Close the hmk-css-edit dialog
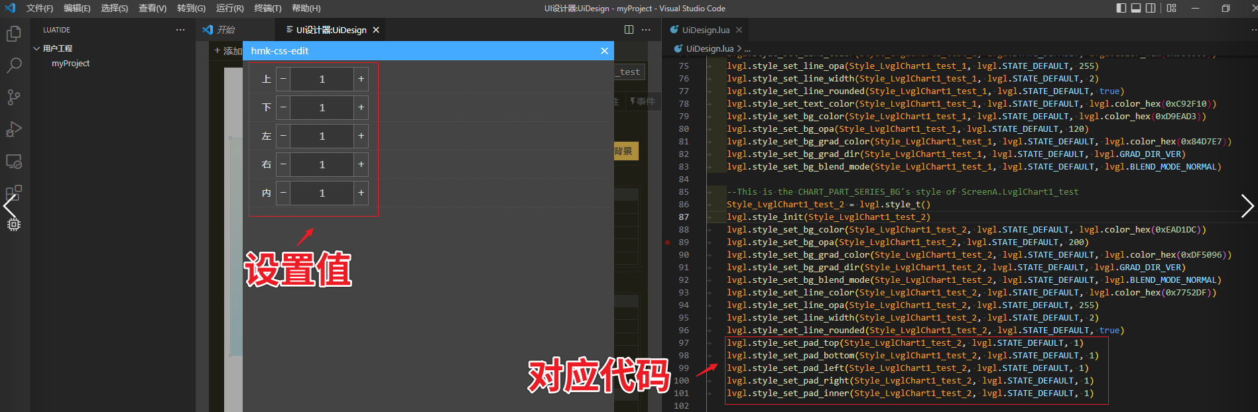 pos(604,51)
